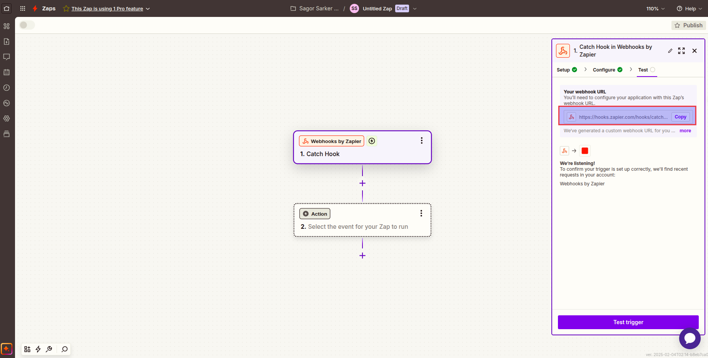This screenshot has height=358, width=708.
Task: Select the '1. Catch Hook' step label
Action: 320,154
